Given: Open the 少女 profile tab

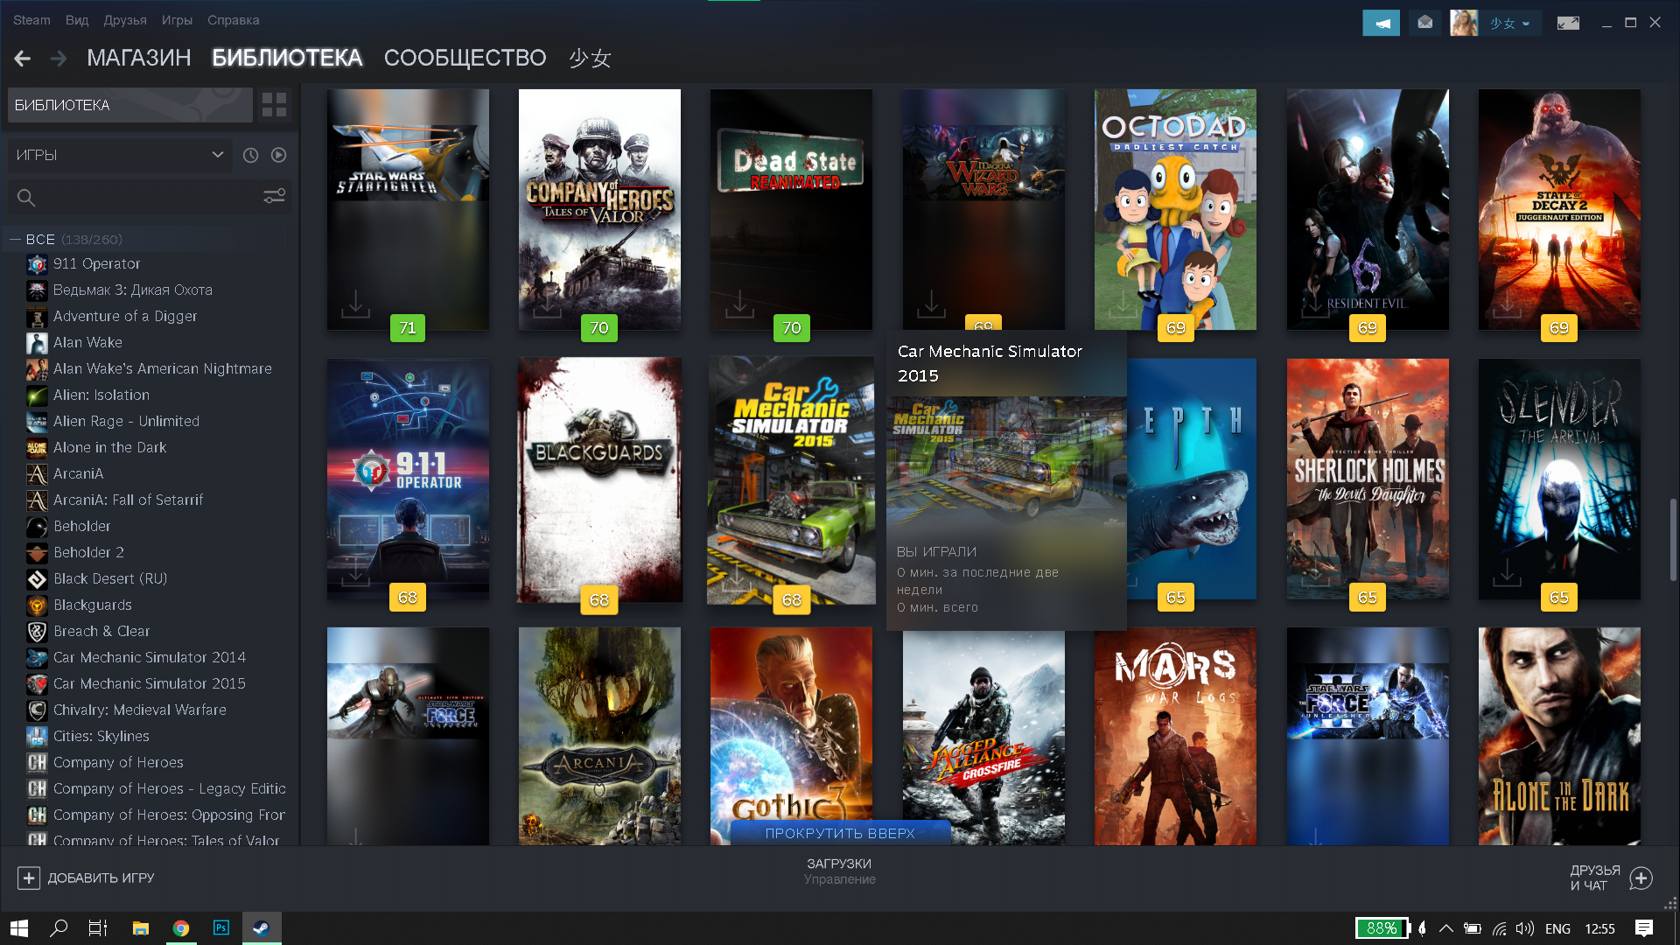Looking at the screenshot, I should point(590,58).
